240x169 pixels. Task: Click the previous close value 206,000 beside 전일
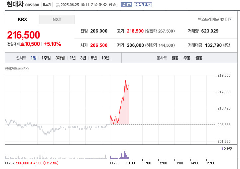pyautogui.click(x=99, y=31)
